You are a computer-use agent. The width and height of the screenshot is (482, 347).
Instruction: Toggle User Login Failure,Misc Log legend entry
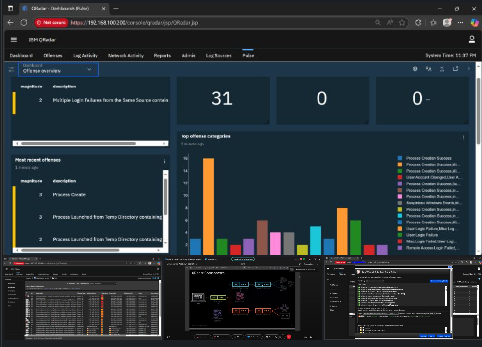(x=428, y=228)
